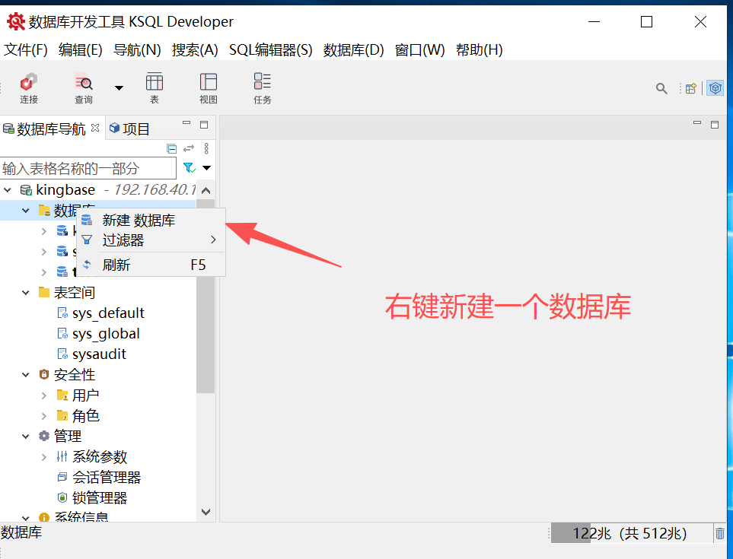This screenshot has height=559, width=733.
Task: Click the search magnifier icon on the toolbar
Action: coord(661,87)
